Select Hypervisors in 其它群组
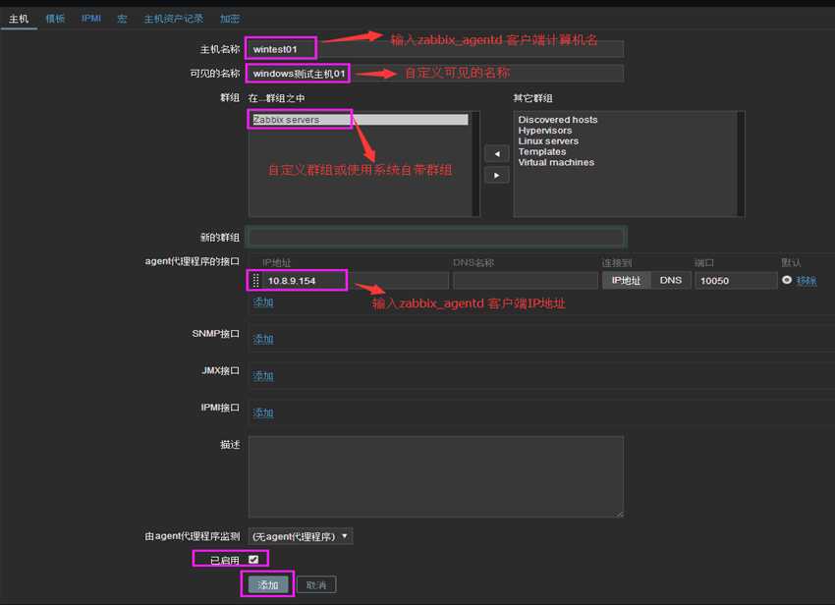The height and width of the screenshot is (605, 835). [x=545, y=131]
